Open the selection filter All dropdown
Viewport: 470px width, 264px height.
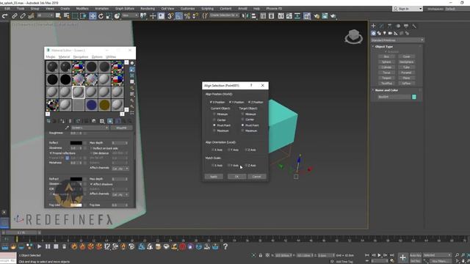[46, 15]
